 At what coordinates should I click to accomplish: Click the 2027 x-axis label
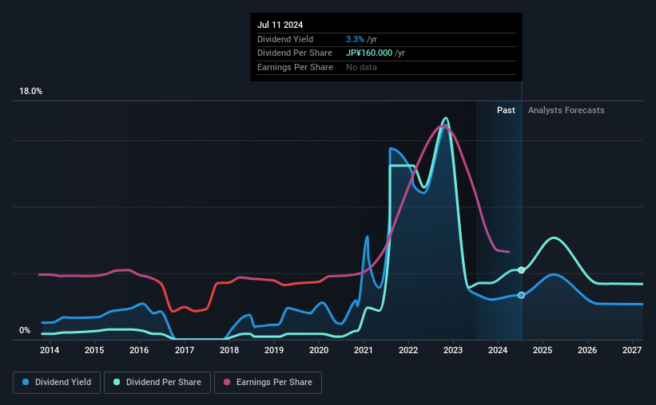(632, 350)
